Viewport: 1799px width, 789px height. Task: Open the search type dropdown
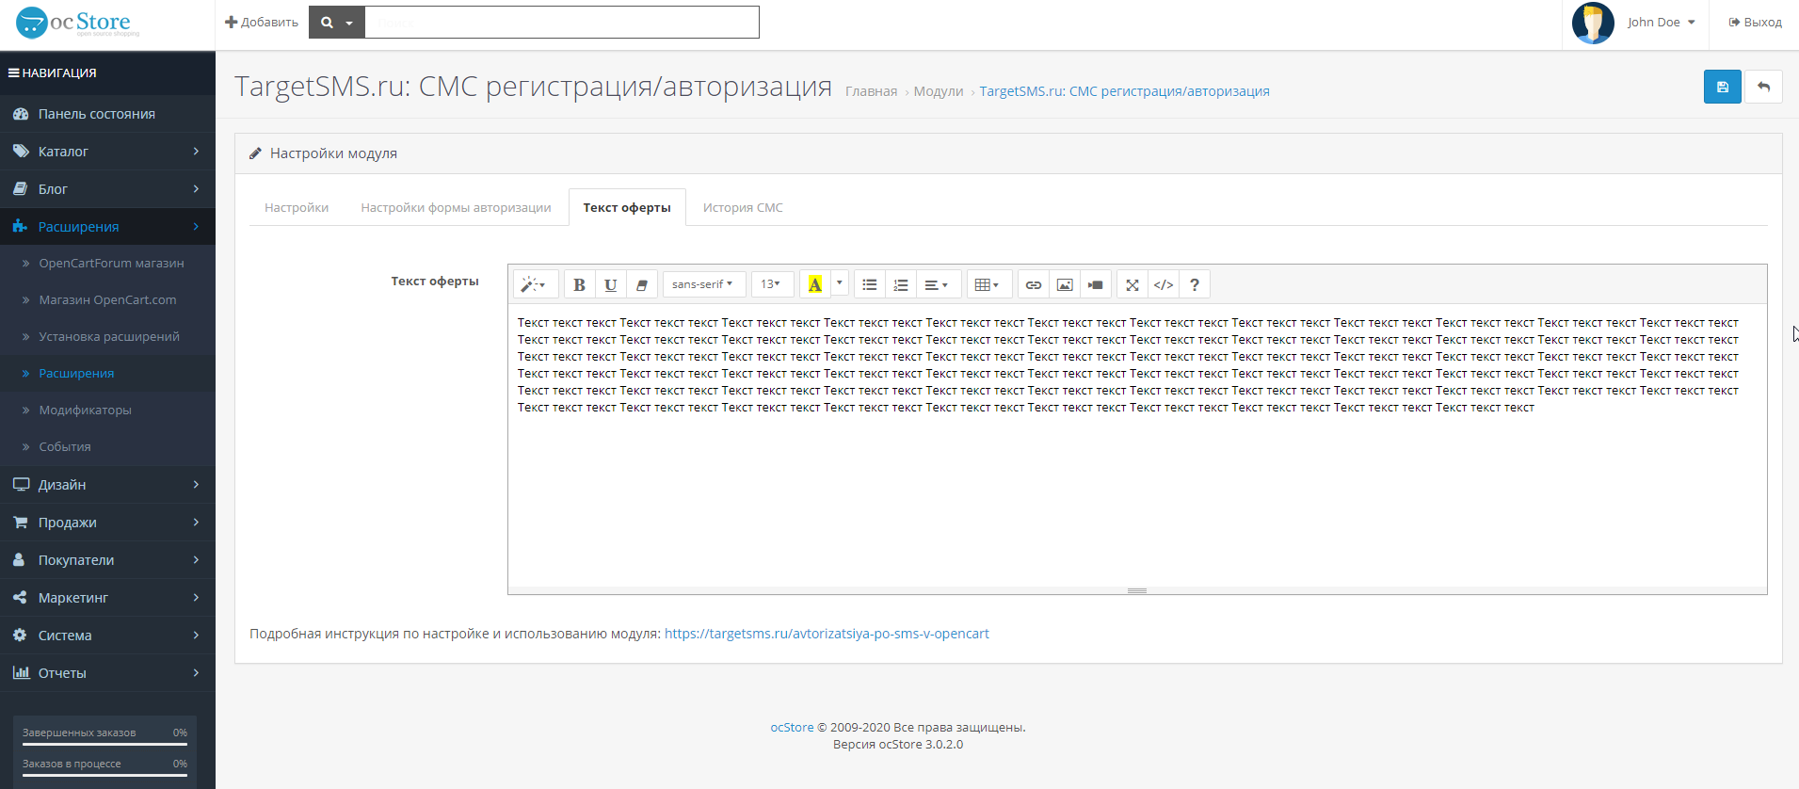(x=337, y=23)
